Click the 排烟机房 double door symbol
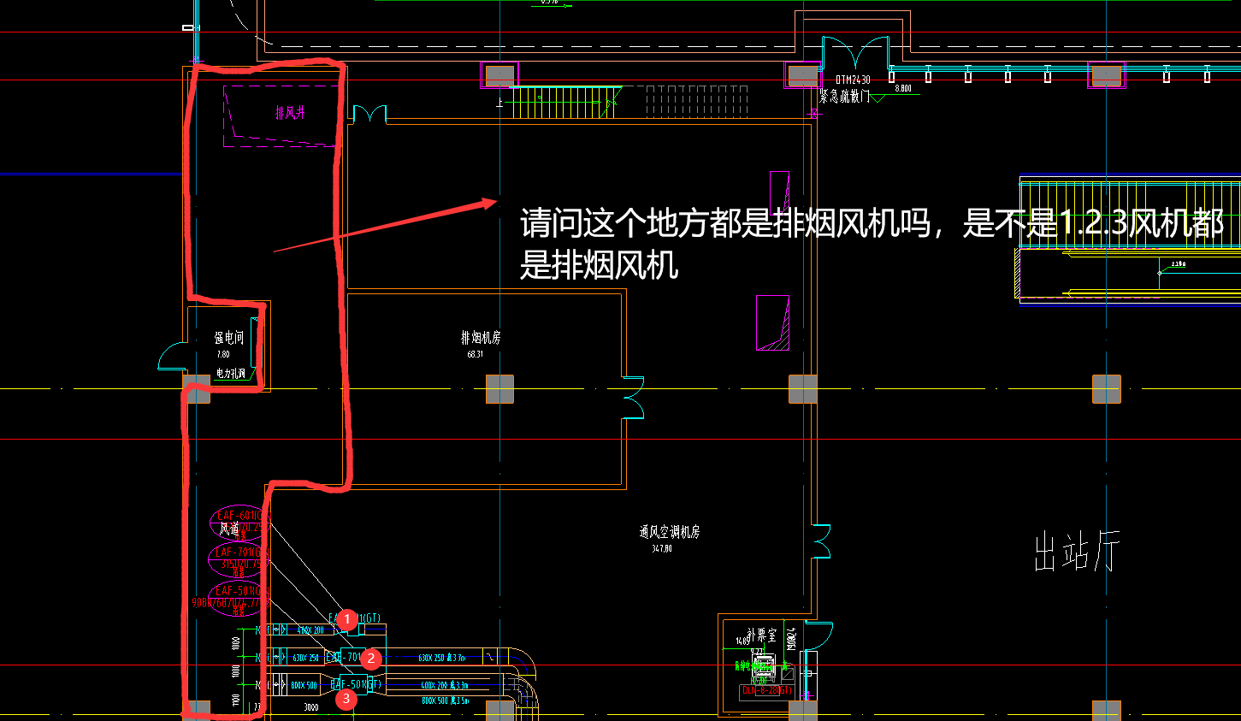 pos(633,398)
